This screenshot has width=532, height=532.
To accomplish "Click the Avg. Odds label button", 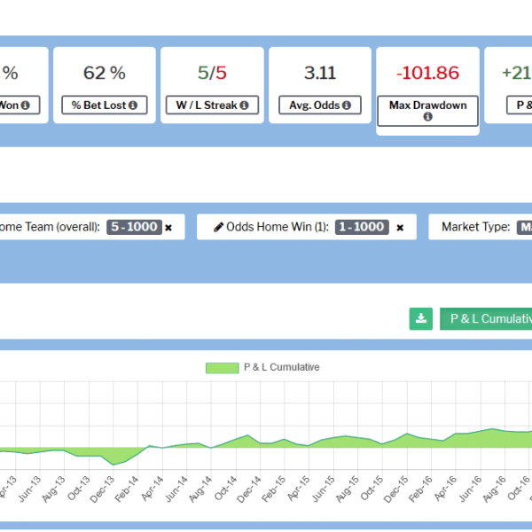I will pos(320,106).
